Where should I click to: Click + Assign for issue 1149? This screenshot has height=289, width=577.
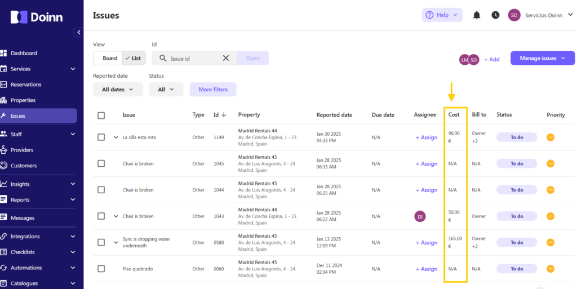tap(427, 137)
